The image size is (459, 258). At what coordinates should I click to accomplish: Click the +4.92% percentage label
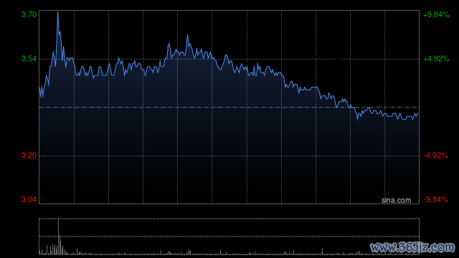436,59
